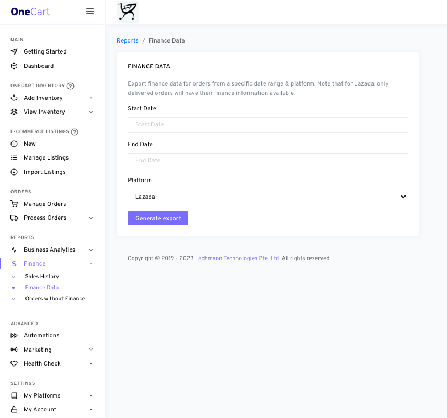Click the shopping cart logo in header

128,12
